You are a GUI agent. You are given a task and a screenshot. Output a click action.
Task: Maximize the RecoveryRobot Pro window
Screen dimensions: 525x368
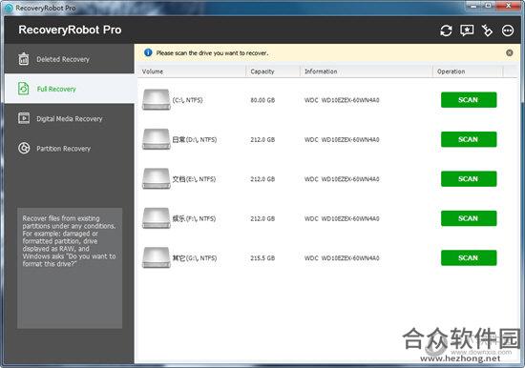489,5
